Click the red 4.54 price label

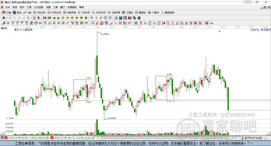tap(88, 78)
